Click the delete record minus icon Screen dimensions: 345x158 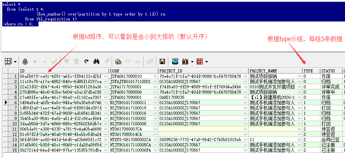click(x=45, y=61)
